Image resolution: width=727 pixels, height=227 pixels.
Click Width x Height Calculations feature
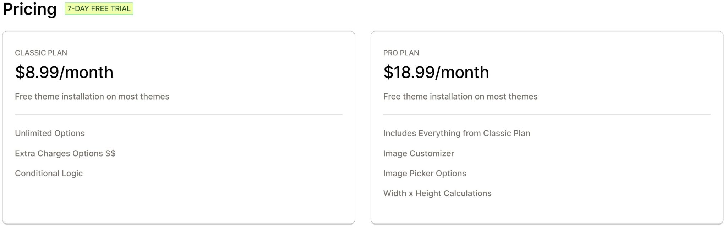437,193
